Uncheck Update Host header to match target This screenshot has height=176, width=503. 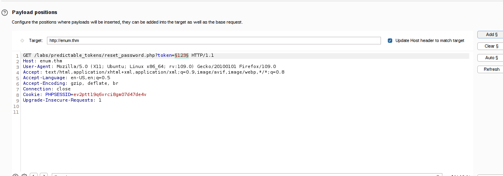[390, 40]
